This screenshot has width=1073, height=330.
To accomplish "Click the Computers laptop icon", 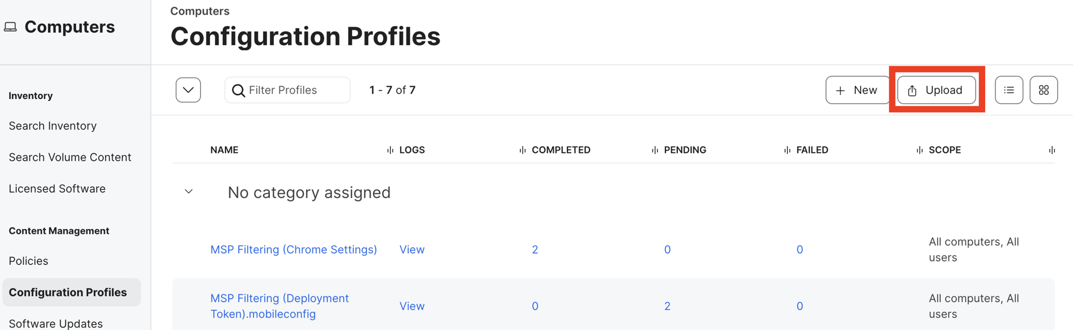I will coord(11,27).
